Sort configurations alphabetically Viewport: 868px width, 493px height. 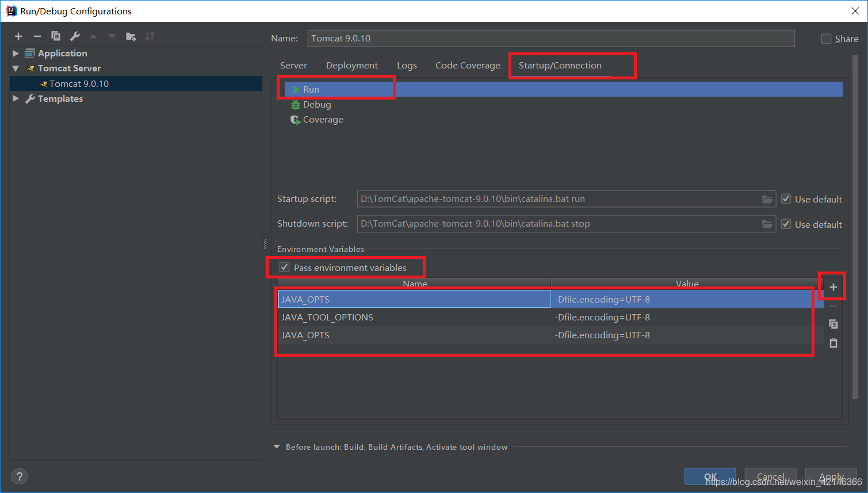[150, 36]
